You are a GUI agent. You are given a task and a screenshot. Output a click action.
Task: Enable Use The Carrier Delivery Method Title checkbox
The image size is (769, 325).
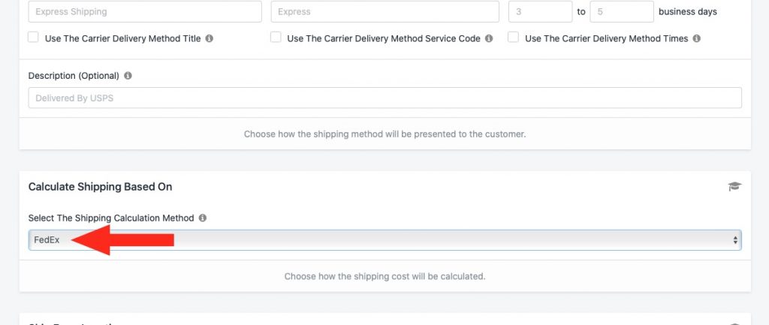33,38
